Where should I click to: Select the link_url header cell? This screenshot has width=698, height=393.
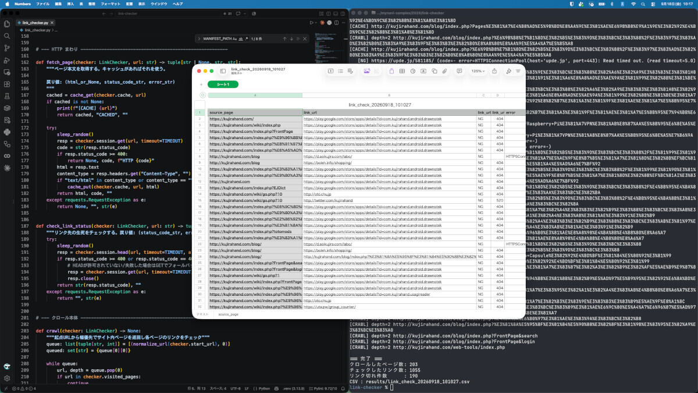coord(389,112)
